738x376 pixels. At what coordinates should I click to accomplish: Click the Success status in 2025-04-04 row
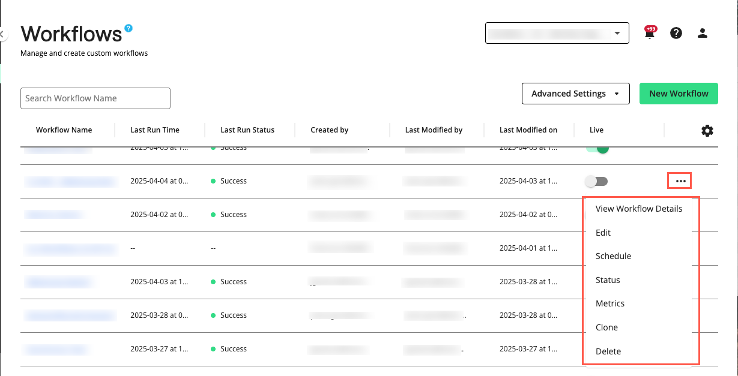point(229,181)
